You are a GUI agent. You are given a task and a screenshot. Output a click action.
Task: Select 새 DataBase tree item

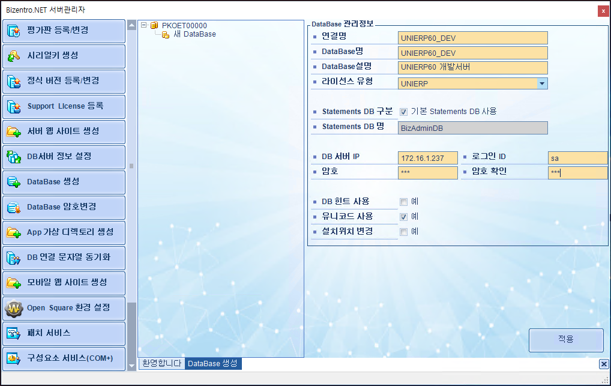click(x=194, y=34)
